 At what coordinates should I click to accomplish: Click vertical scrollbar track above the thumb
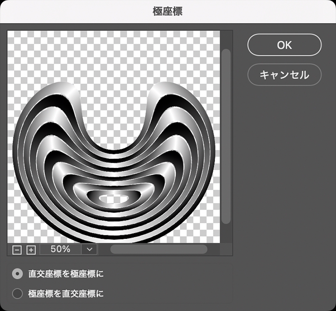coord(226,39)
